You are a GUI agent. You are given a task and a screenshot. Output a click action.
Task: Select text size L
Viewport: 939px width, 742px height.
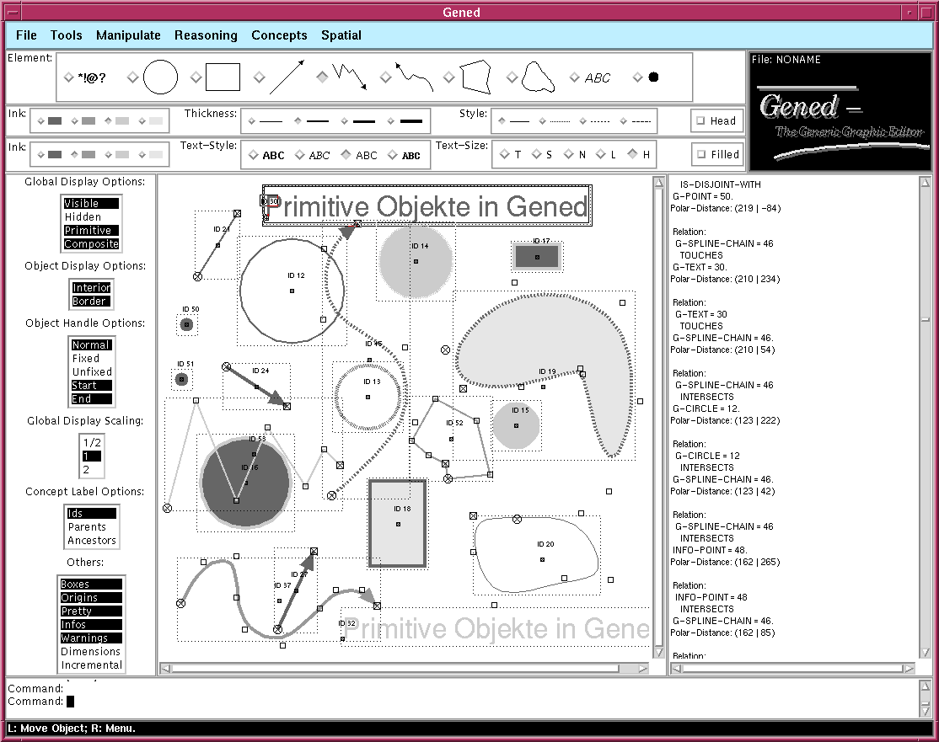(607, 154)
